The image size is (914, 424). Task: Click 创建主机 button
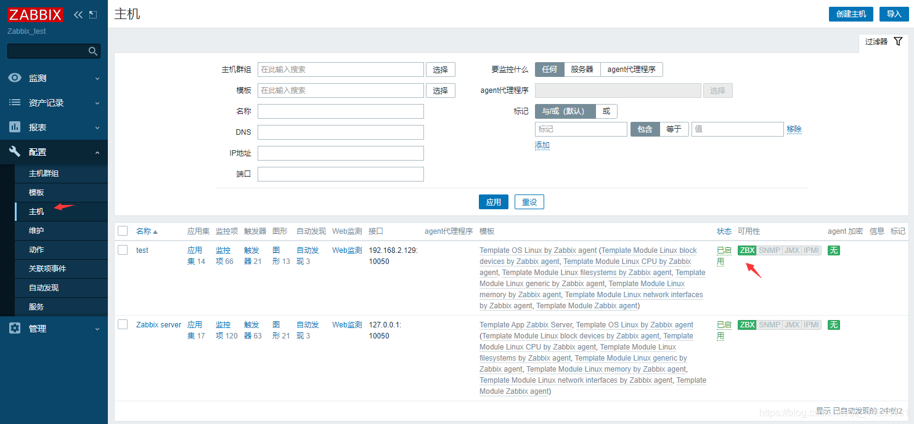pos(851,14)
